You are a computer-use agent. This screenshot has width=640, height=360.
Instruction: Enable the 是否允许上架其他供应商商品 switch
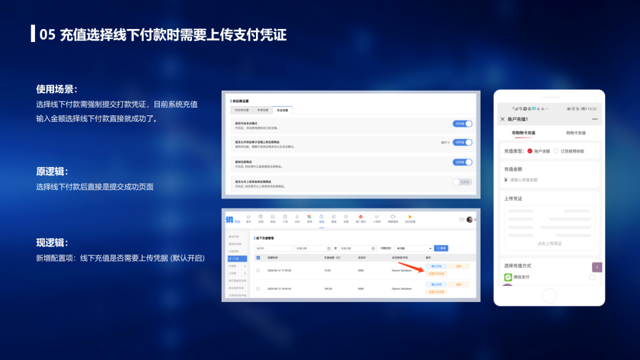(x=462, y=182)
